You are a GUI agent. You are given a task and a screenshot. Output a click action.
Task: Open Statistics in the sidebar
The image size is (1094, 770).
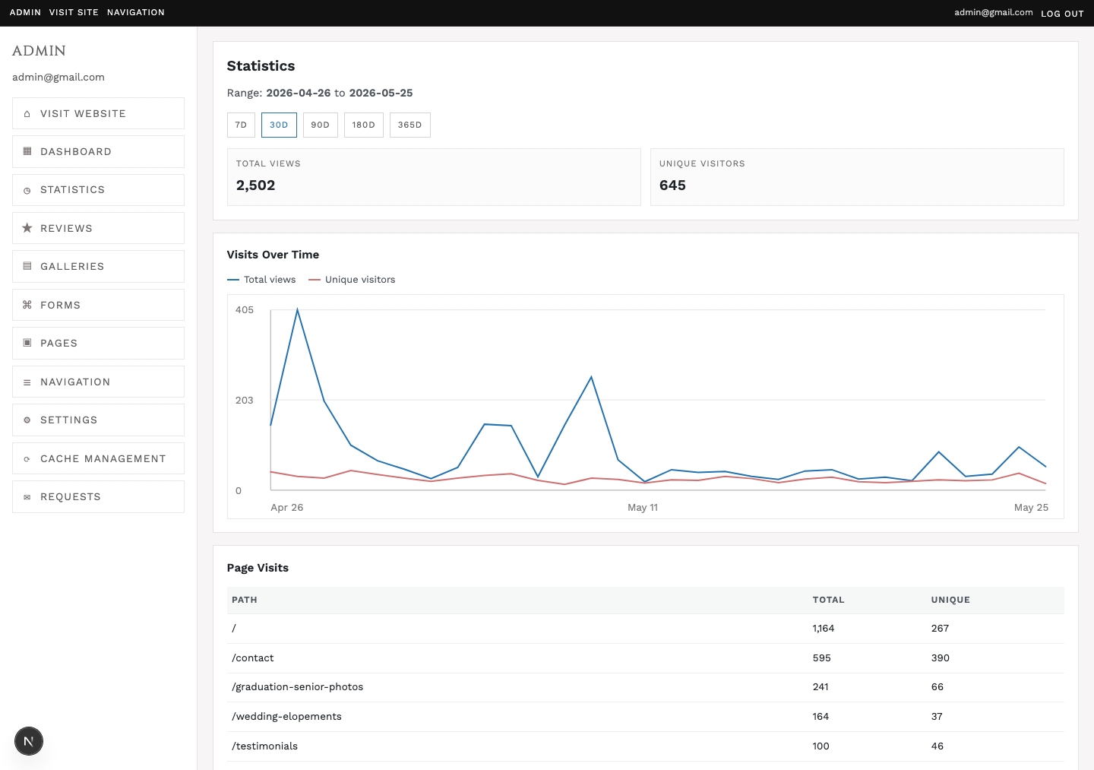98,190
